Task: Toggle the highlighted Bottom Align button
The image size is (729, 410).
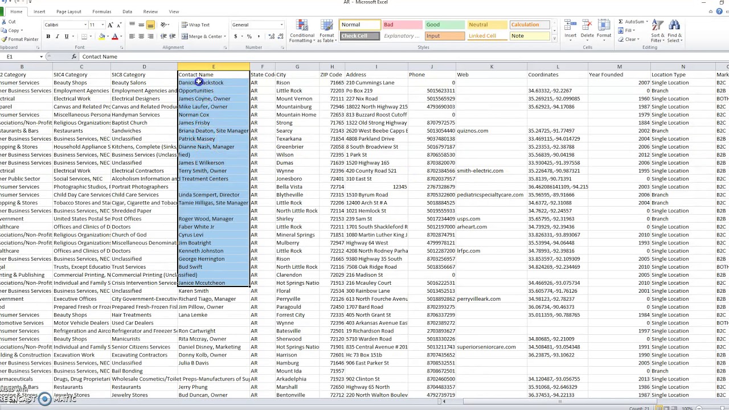Action: coord(150,25)
